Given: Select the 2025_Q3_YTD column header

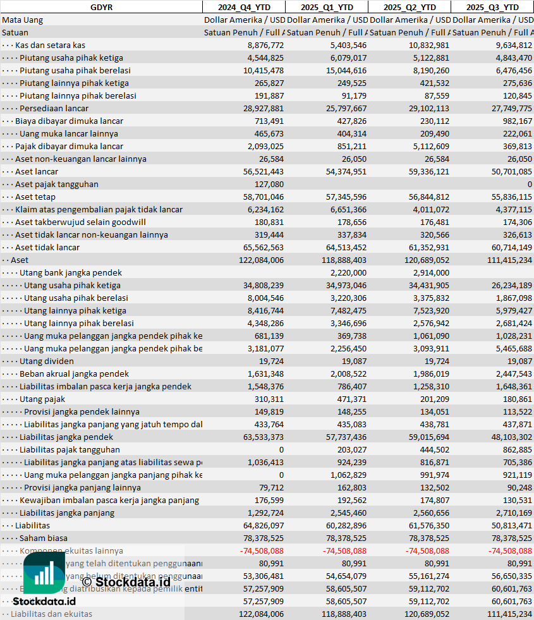Looking at the screenshot, I should [x=492, y=7].
